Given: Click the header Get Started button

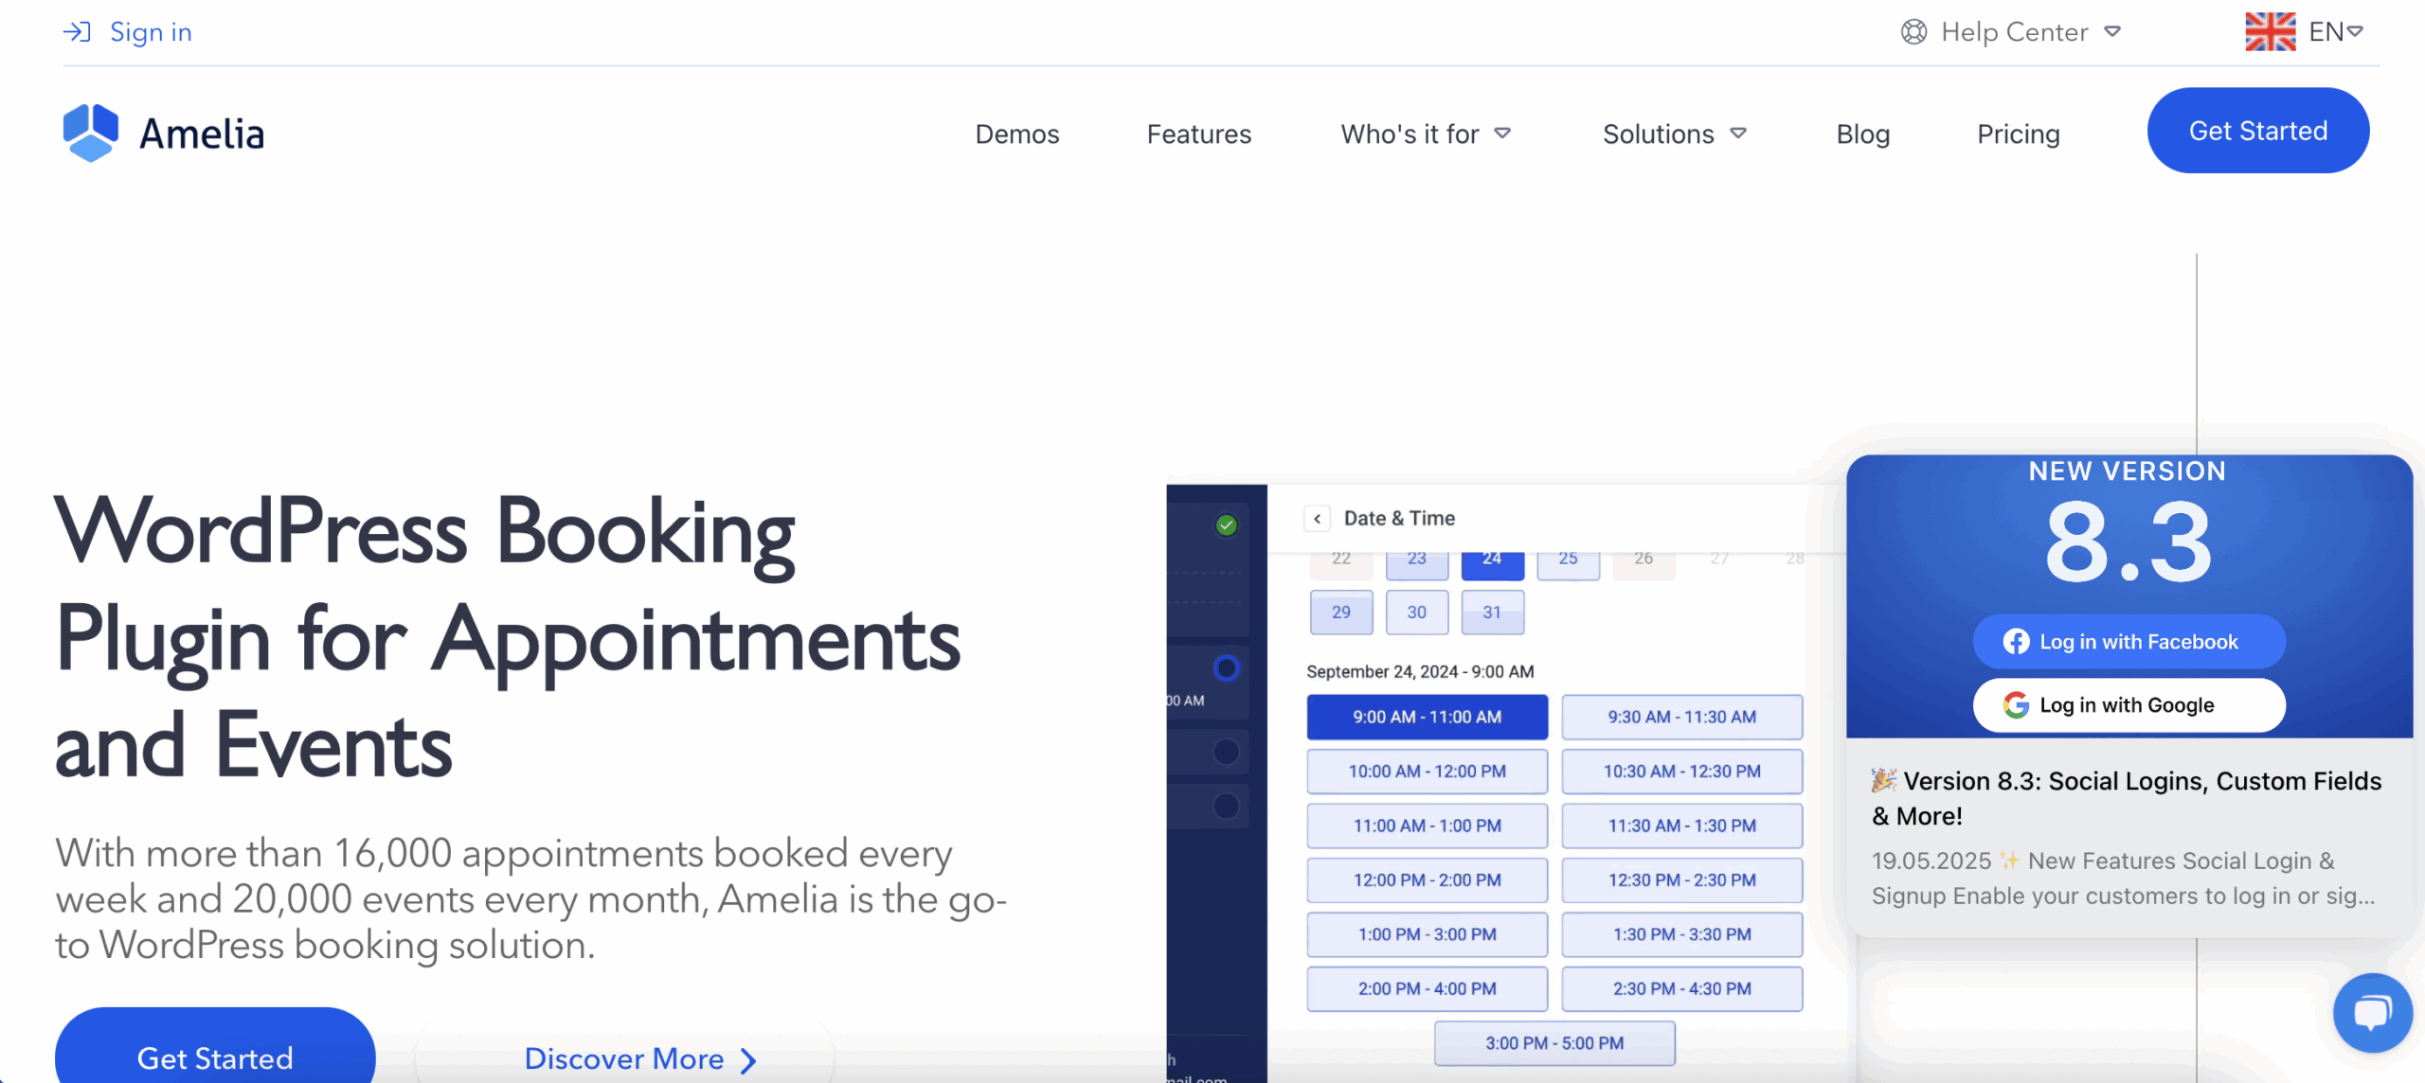Looking at the screenshot, I should tap(2257, 131).
